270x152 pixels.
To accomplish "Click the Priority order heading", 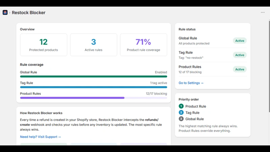I will coord(189,99).
